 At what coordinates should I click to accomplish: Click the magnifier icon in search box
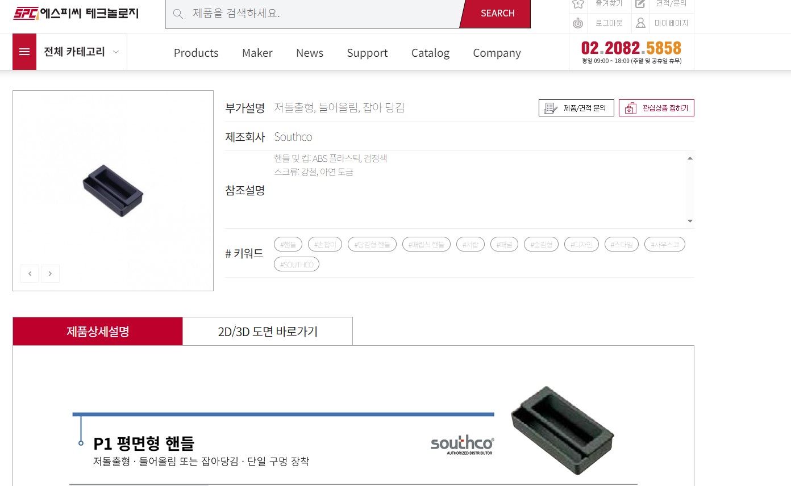point(178,14)
